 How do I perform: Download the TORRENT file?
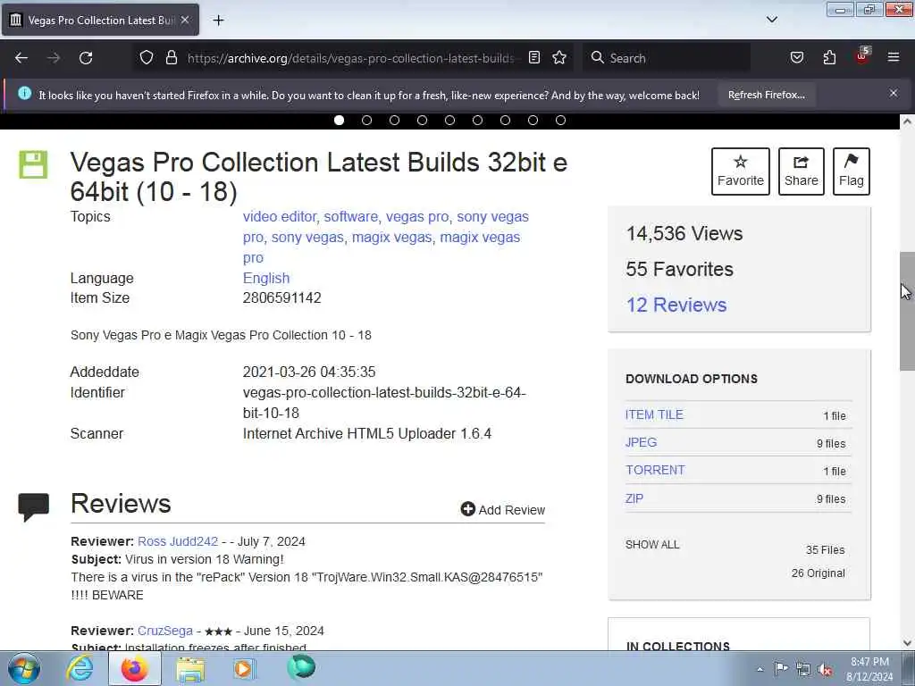(x=655, y=470)
